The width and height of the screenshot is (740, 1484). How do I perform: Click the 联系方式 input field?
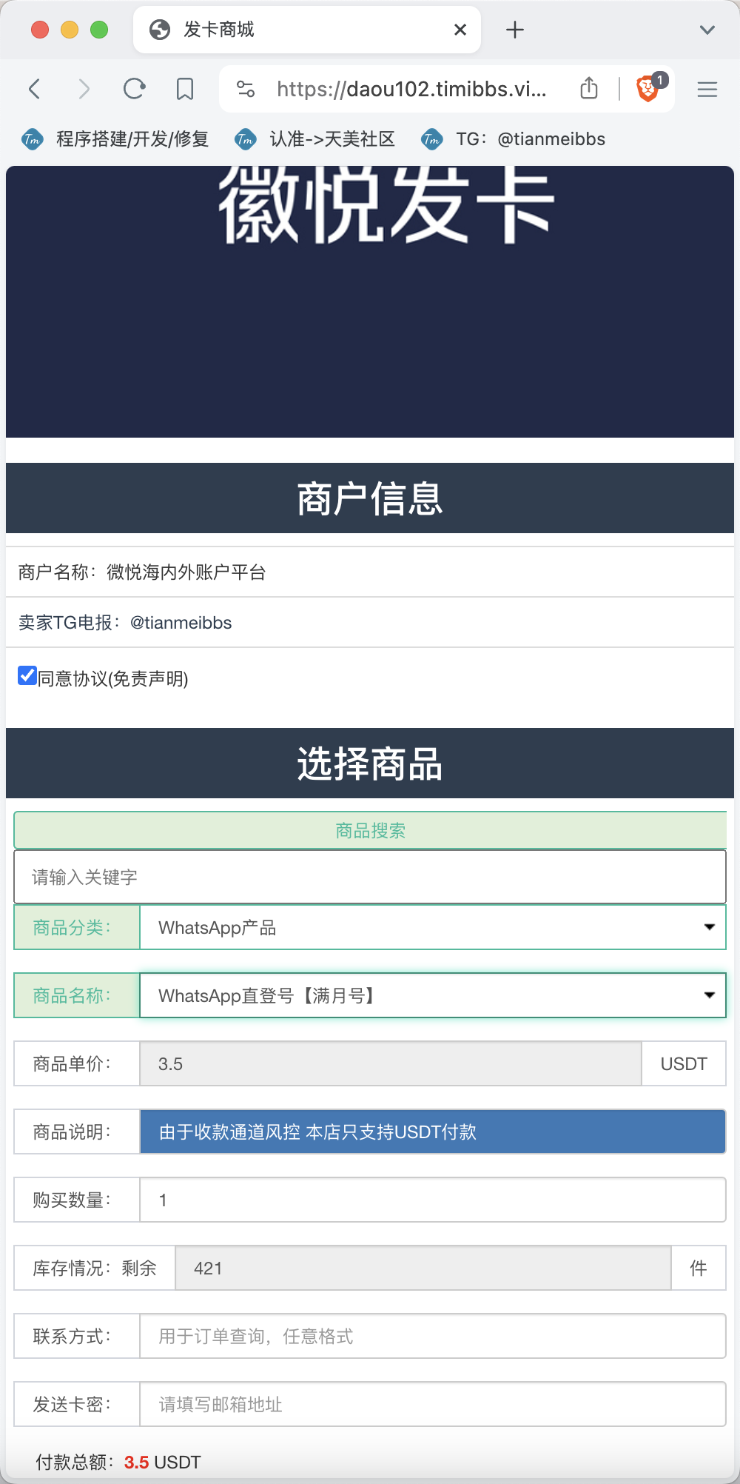[x=433, y=1336]
